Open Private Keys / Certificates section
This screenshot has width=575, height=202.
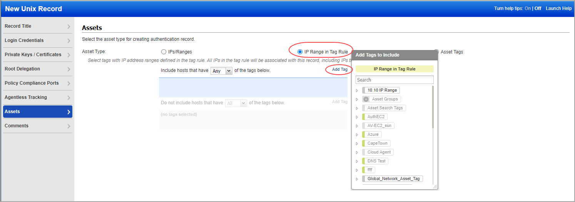[x=38, y=55]
